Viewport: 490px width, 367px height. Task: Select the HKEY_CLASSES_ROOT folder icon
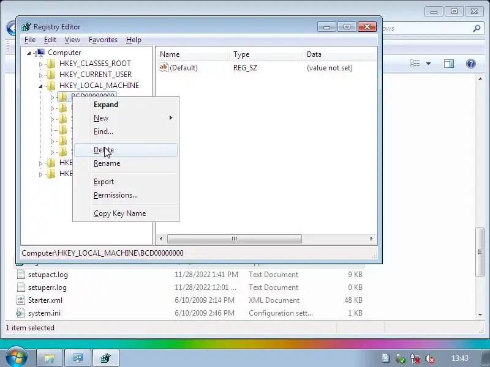click(x=51, y=64)
